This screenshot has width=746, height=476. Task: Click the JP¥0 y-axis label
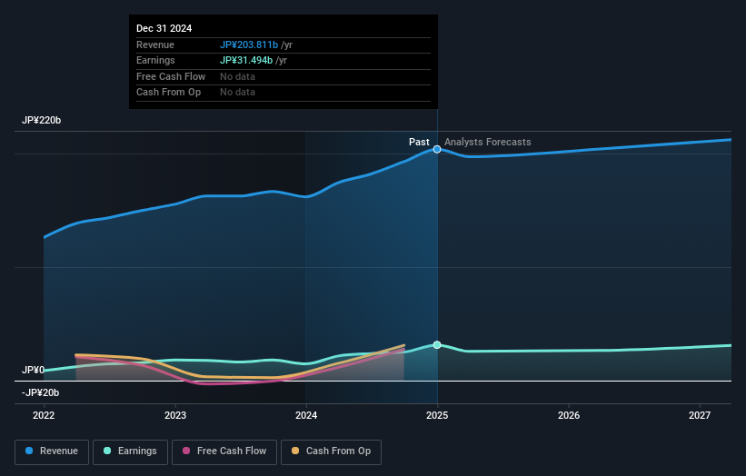[33, 370]
